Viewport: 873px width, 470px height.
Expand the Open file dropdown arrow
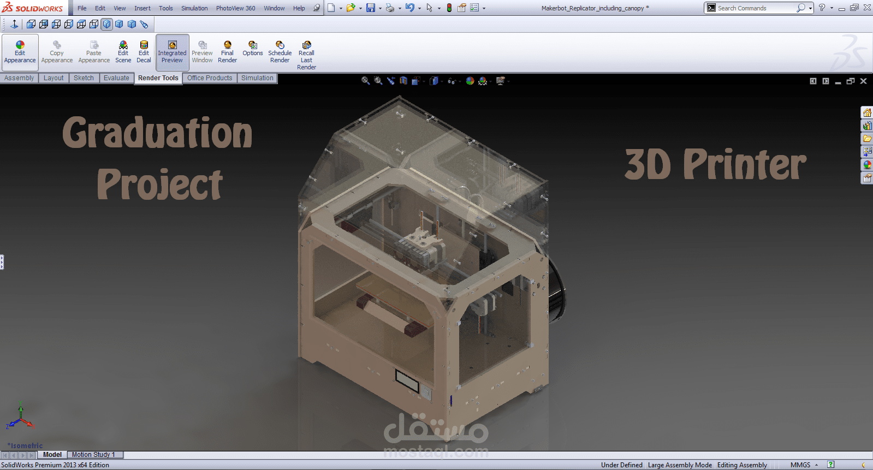[360, 8]
